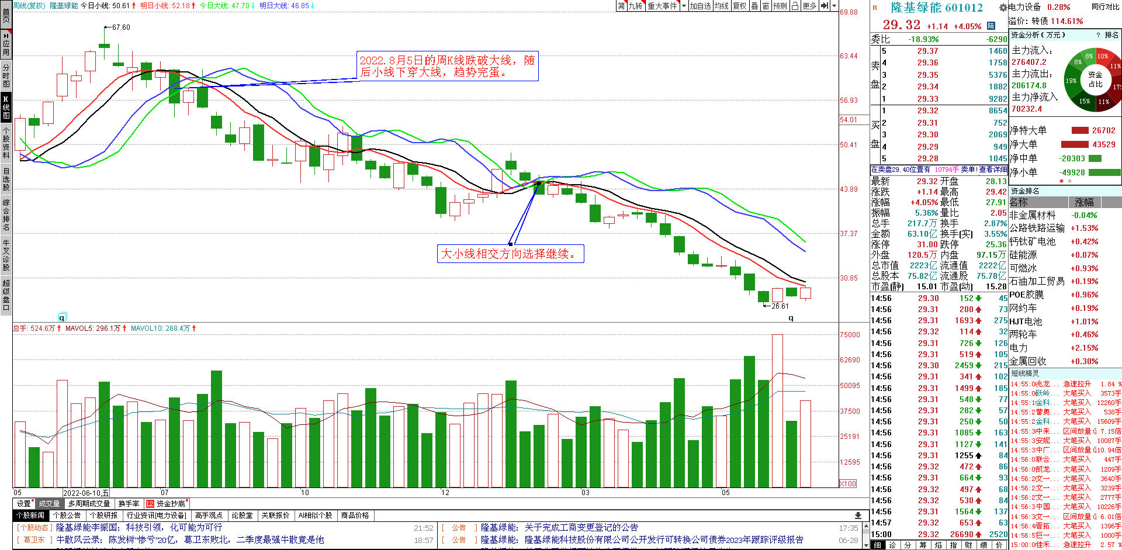Screen dimensions: 1122x550
Task: Expand the dropdown arrow beside 重大事件
Action: (x=684, y=6)
